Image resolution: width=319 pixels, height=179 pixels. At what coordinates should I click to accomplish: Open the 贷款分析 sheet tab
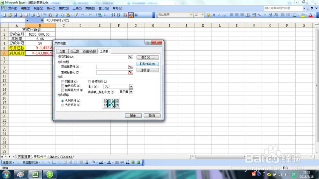(40, 157)
